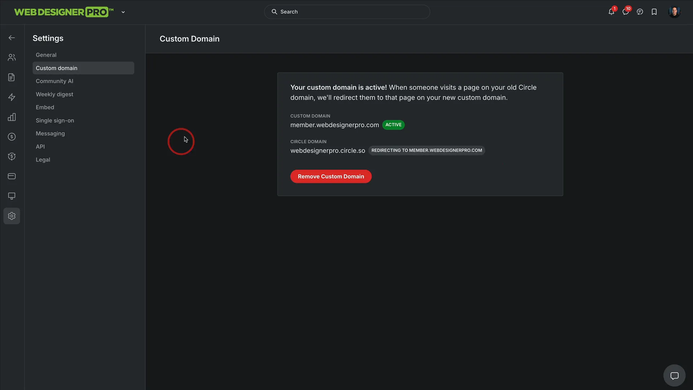Open the Payments dollar circle icon

[x=12, y=136]
